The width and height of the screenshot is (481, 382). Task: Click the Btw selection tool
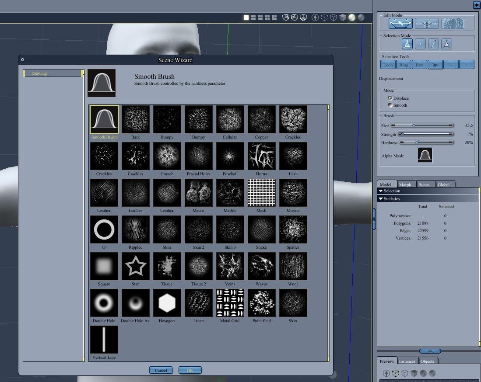point(419,65)
